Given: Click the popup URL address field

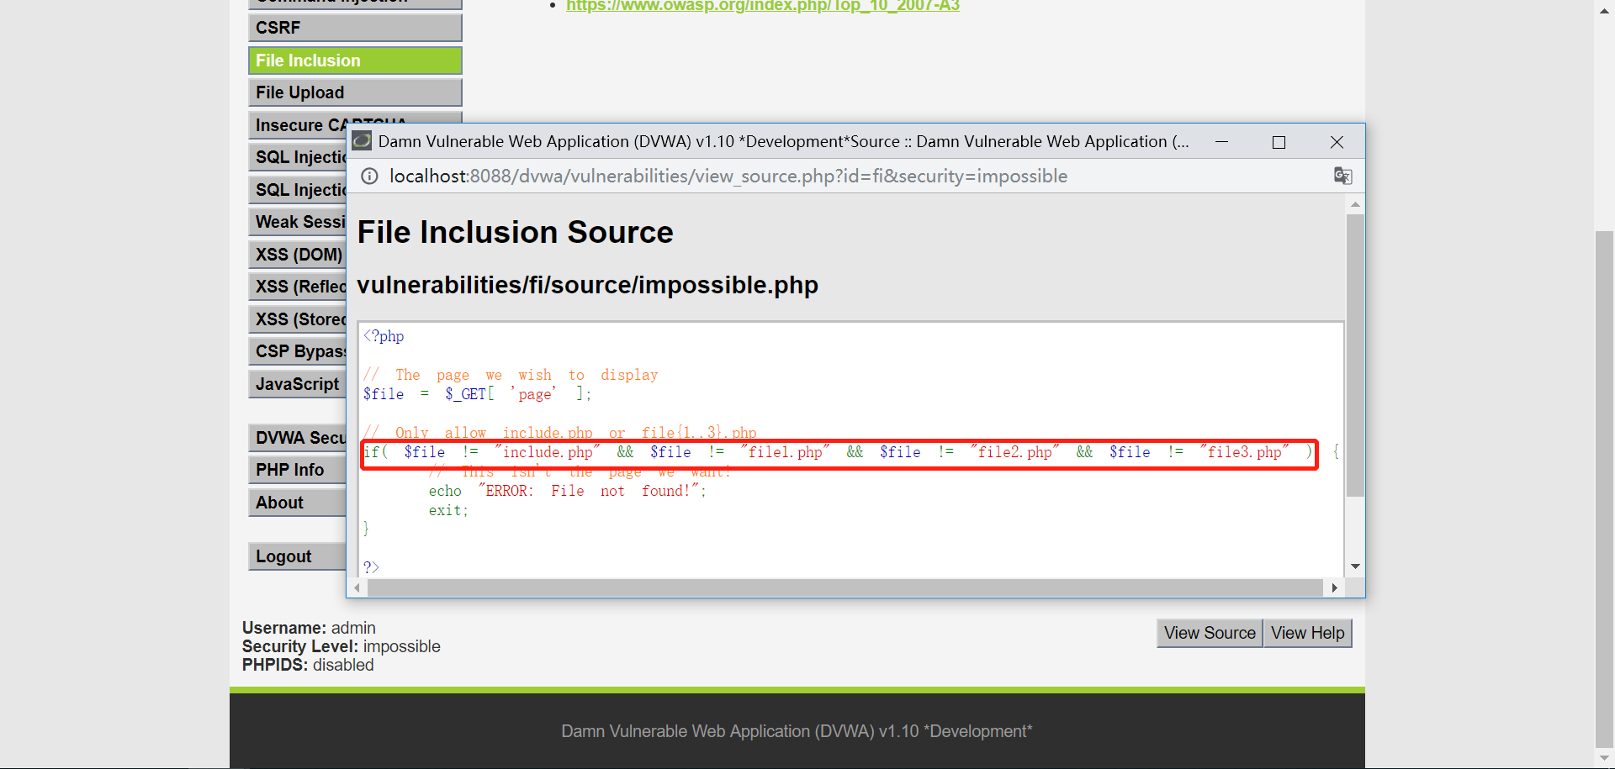Looking at the screenshot, I should coord(728,176).
